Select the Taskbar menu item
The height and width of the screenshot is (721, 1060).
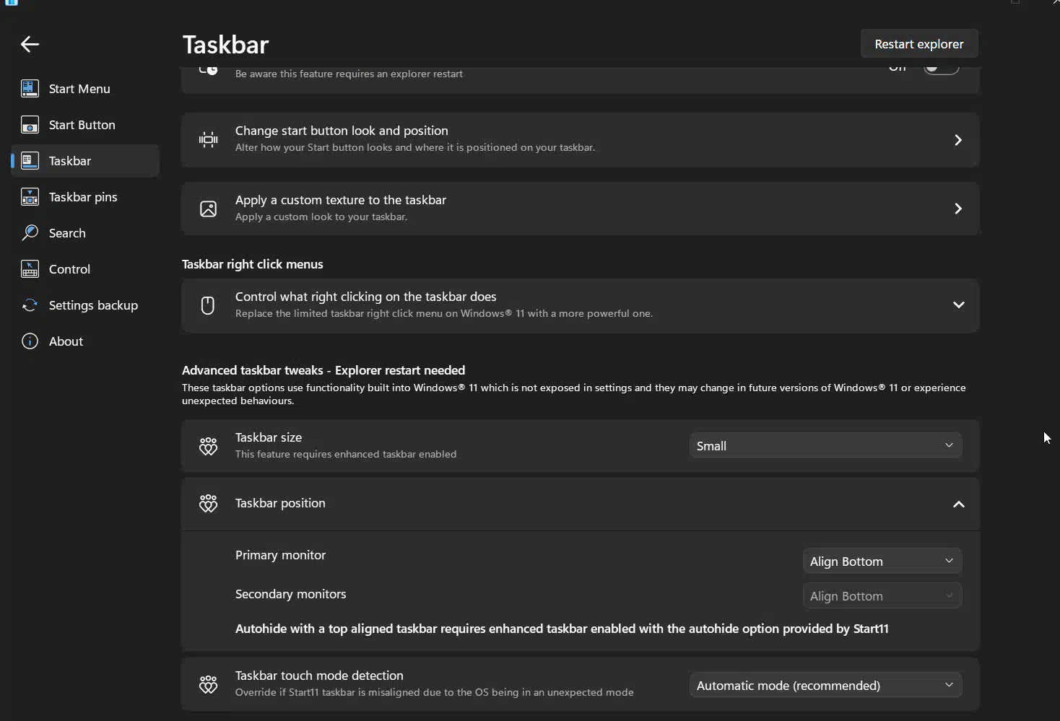85,161
